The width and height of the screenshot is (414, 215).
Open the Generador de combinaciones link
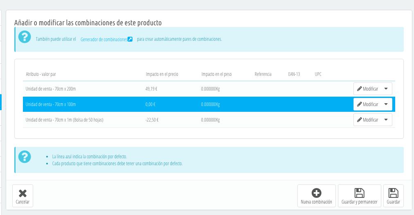tap(104, 39)
